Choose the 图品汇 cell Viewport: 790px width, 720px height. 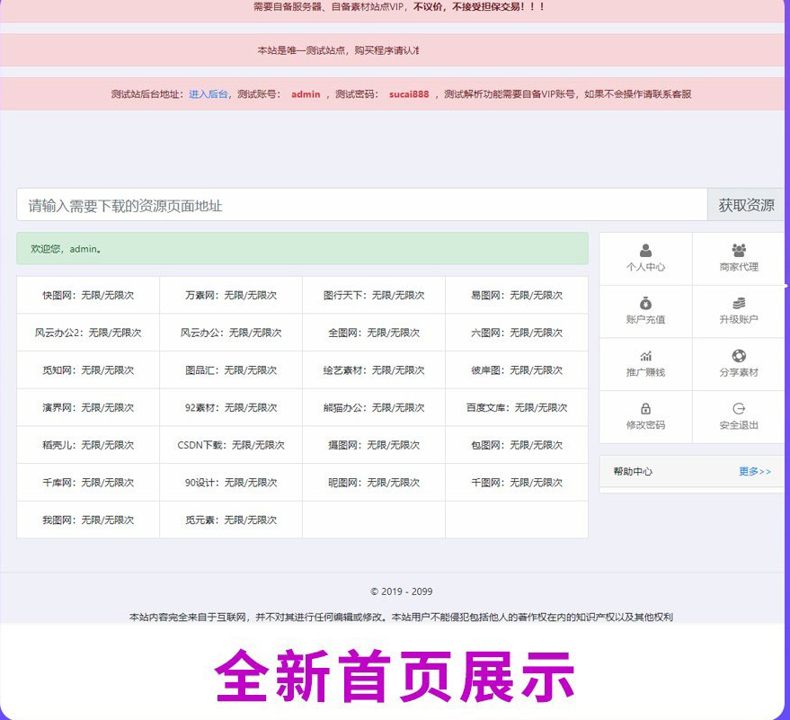(231, 370)
